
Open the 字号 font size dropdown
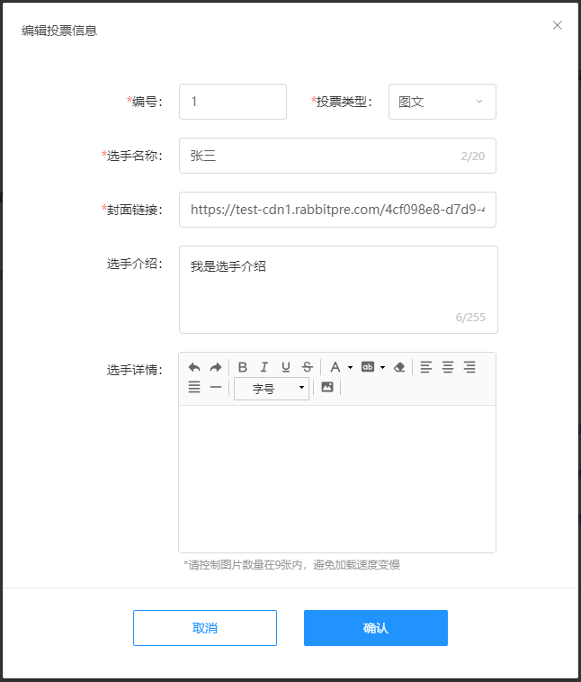272,389
